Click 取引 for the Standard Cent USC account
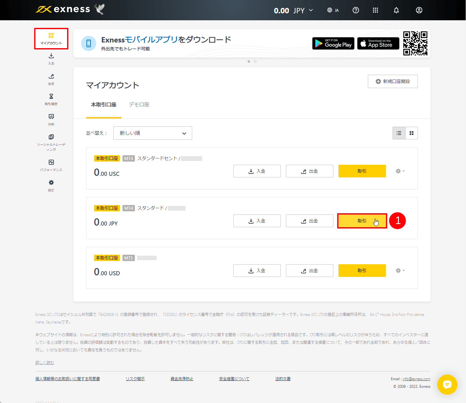Screen dimensions: 466x403 [362, 171]
